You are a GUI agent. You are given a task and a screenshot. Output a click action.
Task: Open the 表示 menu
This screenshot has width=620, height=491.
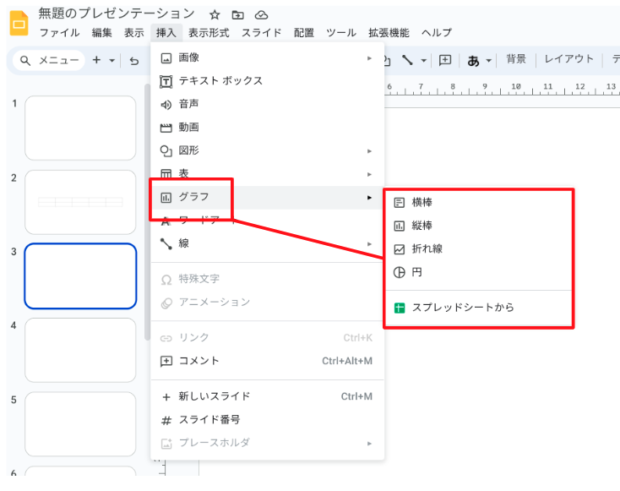coord(134,32)
